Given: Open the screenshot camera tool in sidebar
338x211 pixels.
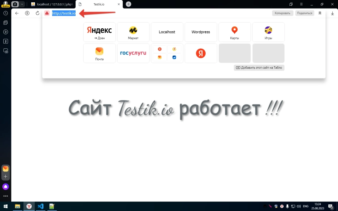Looking at the screenshot, I should point(6,51).
